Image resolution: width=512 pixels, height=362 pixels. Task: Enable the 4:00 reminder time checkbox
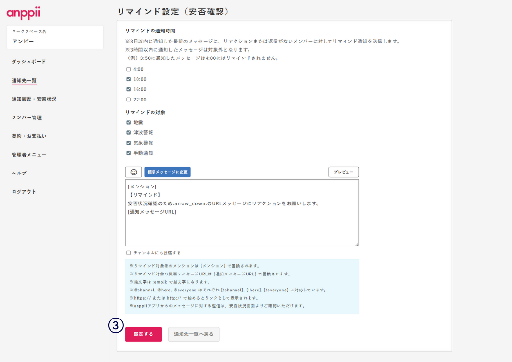point(129,69)
